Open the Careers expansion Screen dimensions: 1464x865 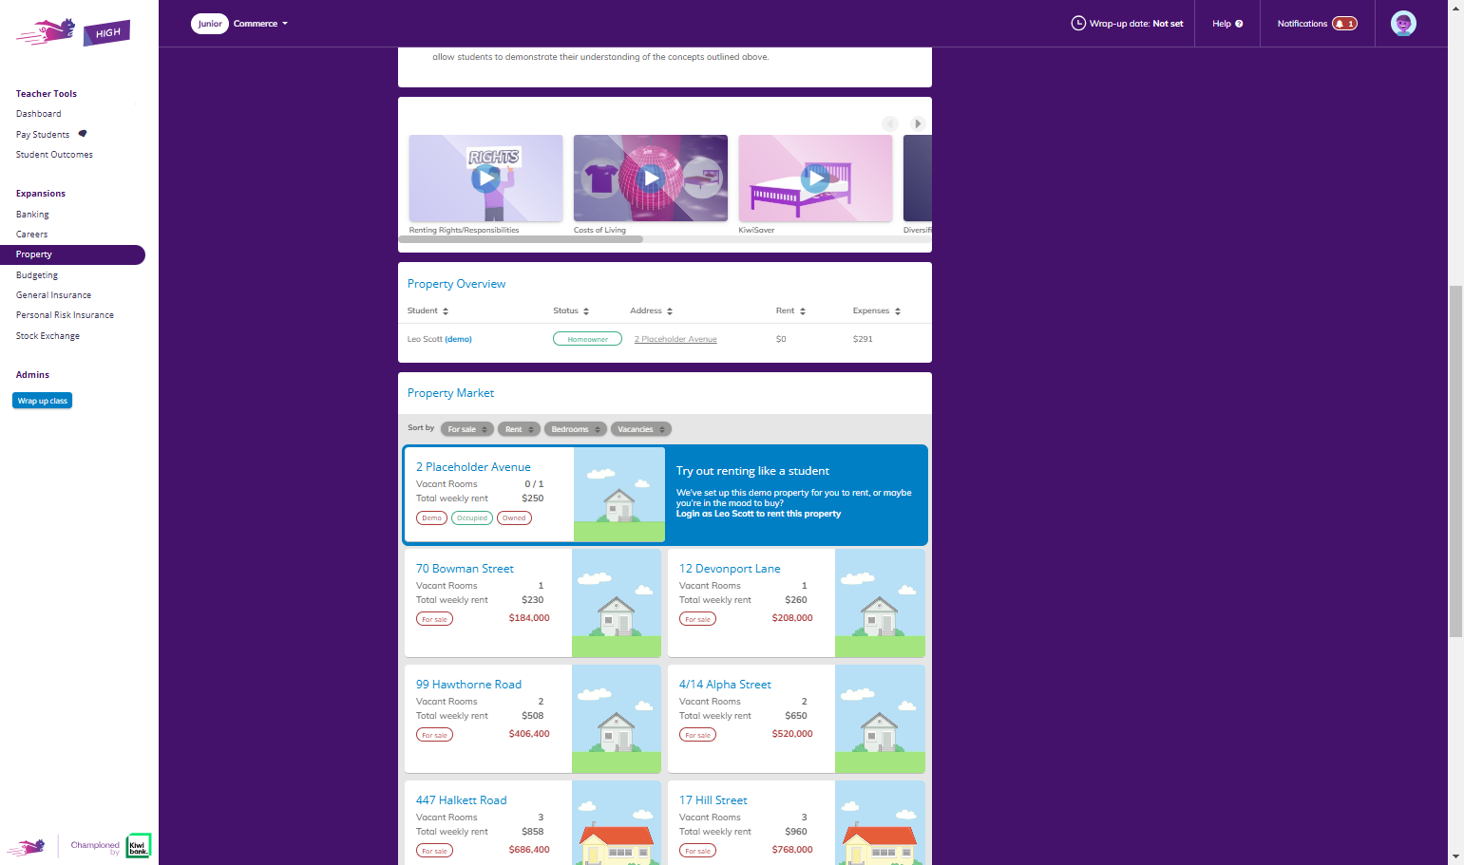coord(31,235)
